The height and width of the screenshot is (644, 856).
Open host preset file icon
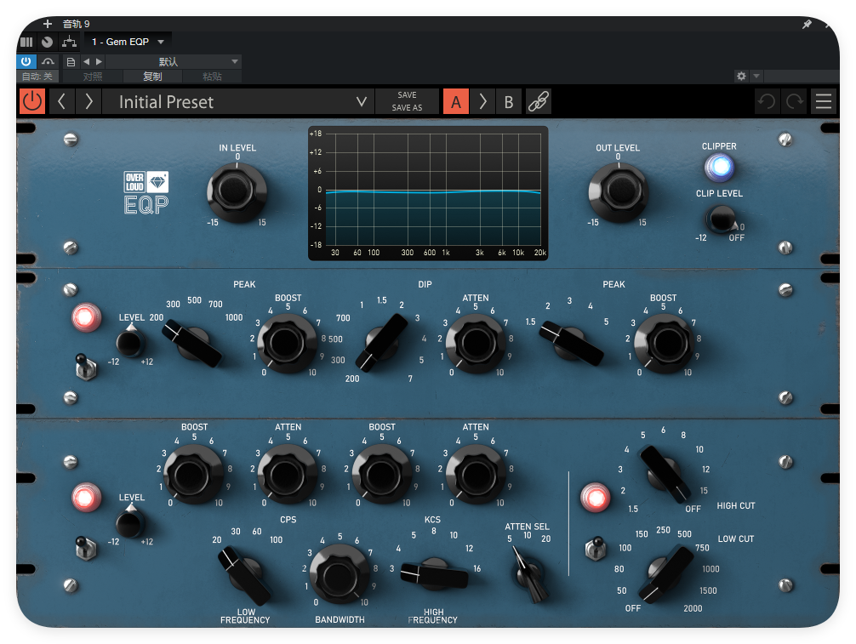coord(71,61)
